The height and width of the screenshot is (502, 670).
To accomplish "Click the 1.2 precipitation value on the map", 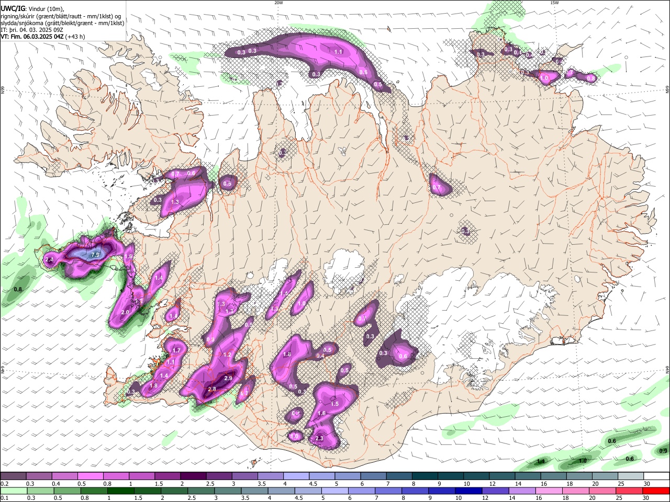I will pyautogui.click(x=227, y=355).
